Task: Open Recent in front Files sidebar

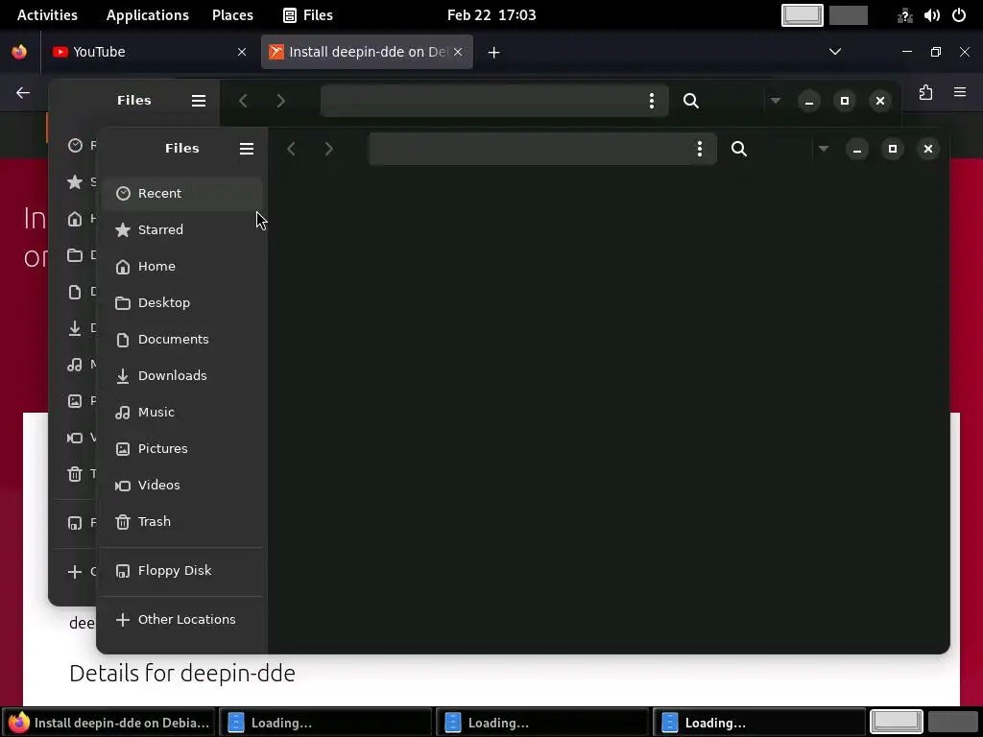Action: tap(181, 193)
